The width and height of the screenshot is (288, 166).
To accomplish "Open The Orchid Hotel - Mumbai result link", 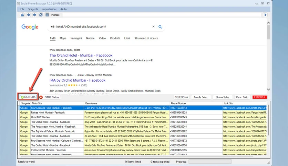I will [81, 56].
